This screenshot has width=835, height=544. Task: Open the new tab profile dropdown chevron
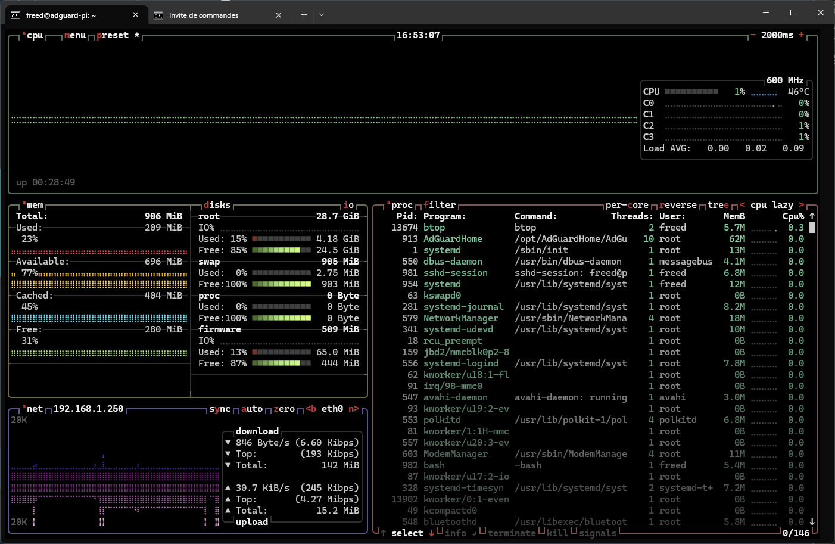pyautogui.click(x=322, y=15)
